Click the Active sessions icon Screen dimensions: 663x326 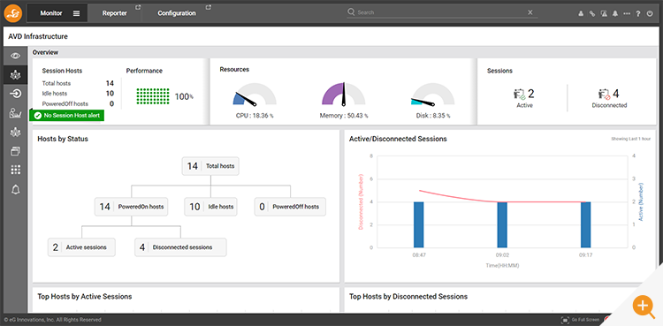(519, 94)
